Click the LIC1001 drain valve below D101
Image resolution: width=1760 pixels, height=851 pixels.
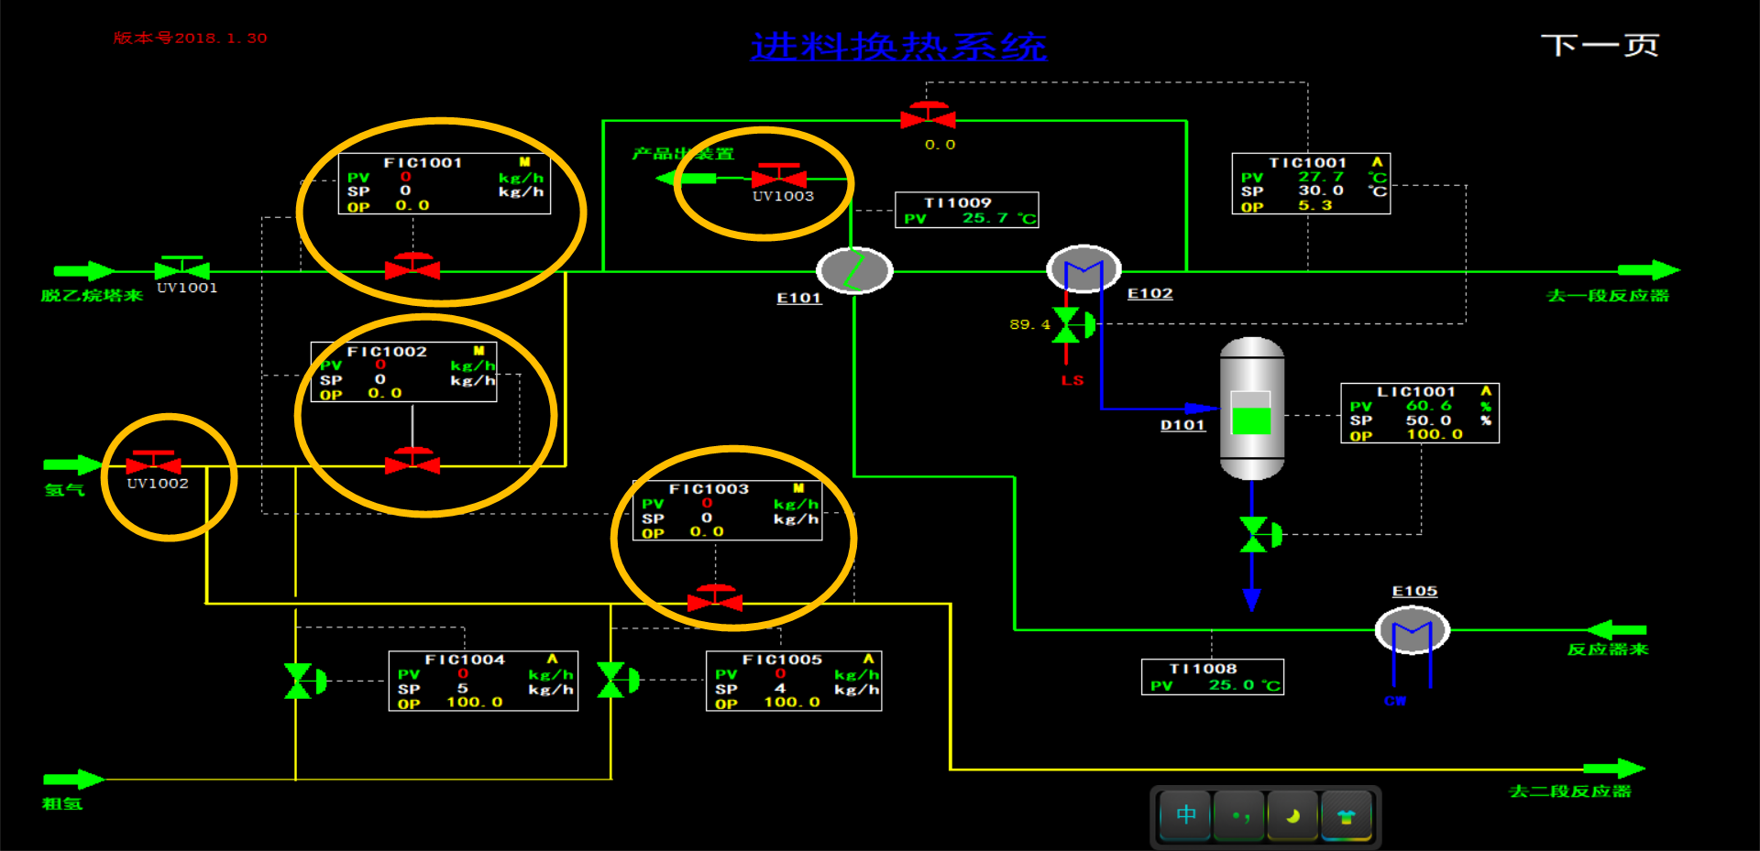(1259, 534)
